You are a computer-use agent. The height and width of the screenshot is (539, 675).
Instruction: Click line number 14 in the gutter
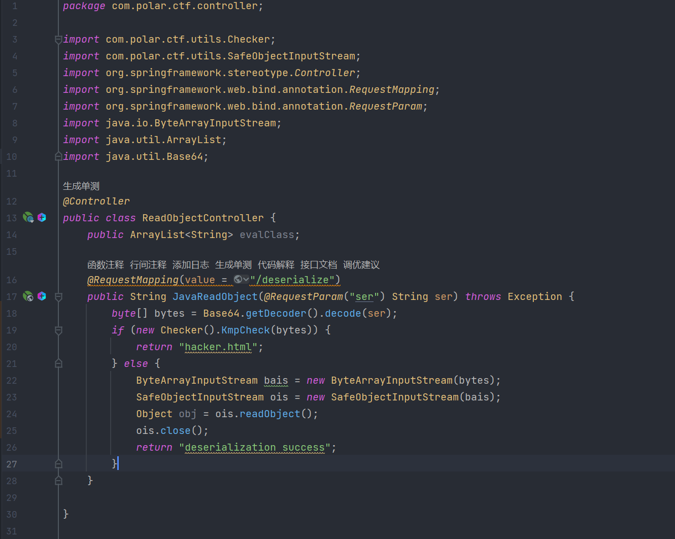tap(12, 235)
